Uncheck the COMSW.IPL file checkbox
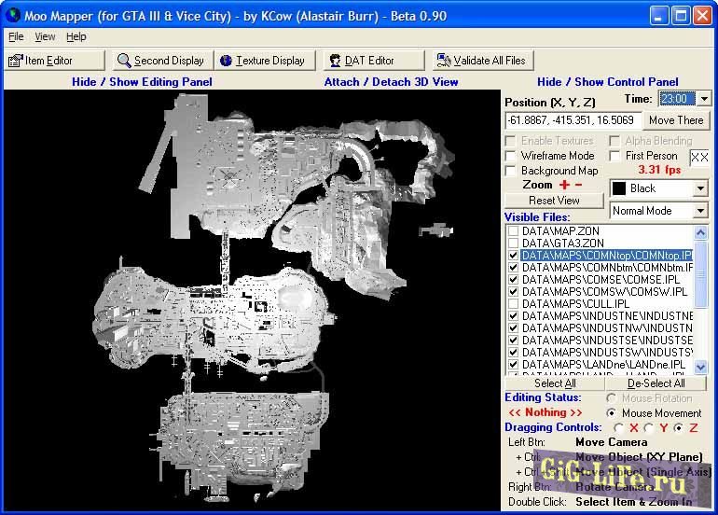Screen dimensions: 718x515 point(513,292)
